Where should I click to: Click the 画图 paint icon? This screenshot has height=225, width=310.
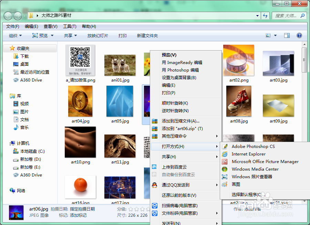point(225,184)
